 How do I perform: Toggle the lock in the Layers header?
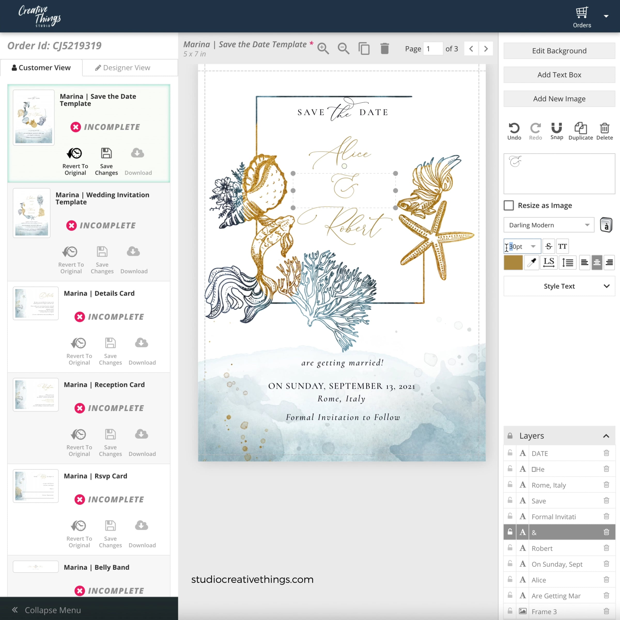510,436
